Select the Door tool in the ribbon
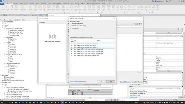Screen dimensions: 185x104 point(12,8)
